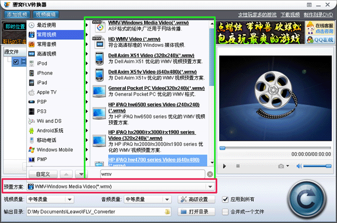Click the Windows Mobile flag icon
The width and height of the screenshot is (337, 223).
(32, 150)
